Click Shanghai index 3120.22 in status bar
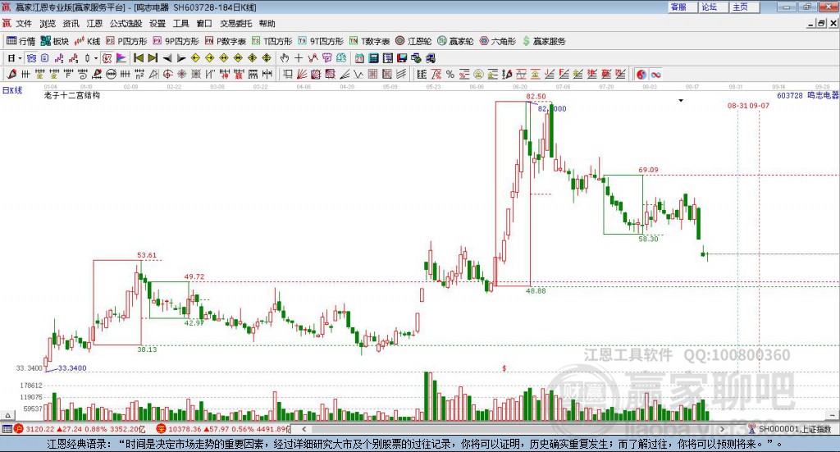840x452 pixels. click(x=42, y=429)
